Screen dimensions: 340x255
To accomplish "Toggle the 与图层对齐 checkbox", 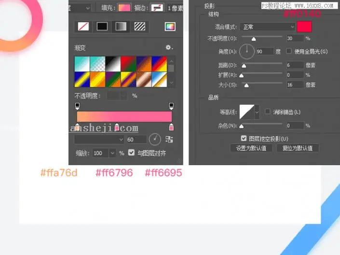I will (131, 153).
